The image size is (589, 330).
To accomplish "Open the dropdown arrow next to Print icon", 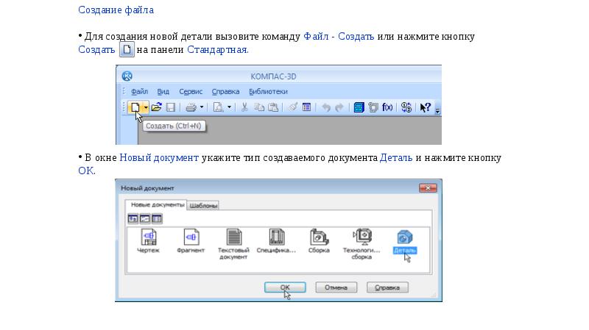I will pos(202,107).
